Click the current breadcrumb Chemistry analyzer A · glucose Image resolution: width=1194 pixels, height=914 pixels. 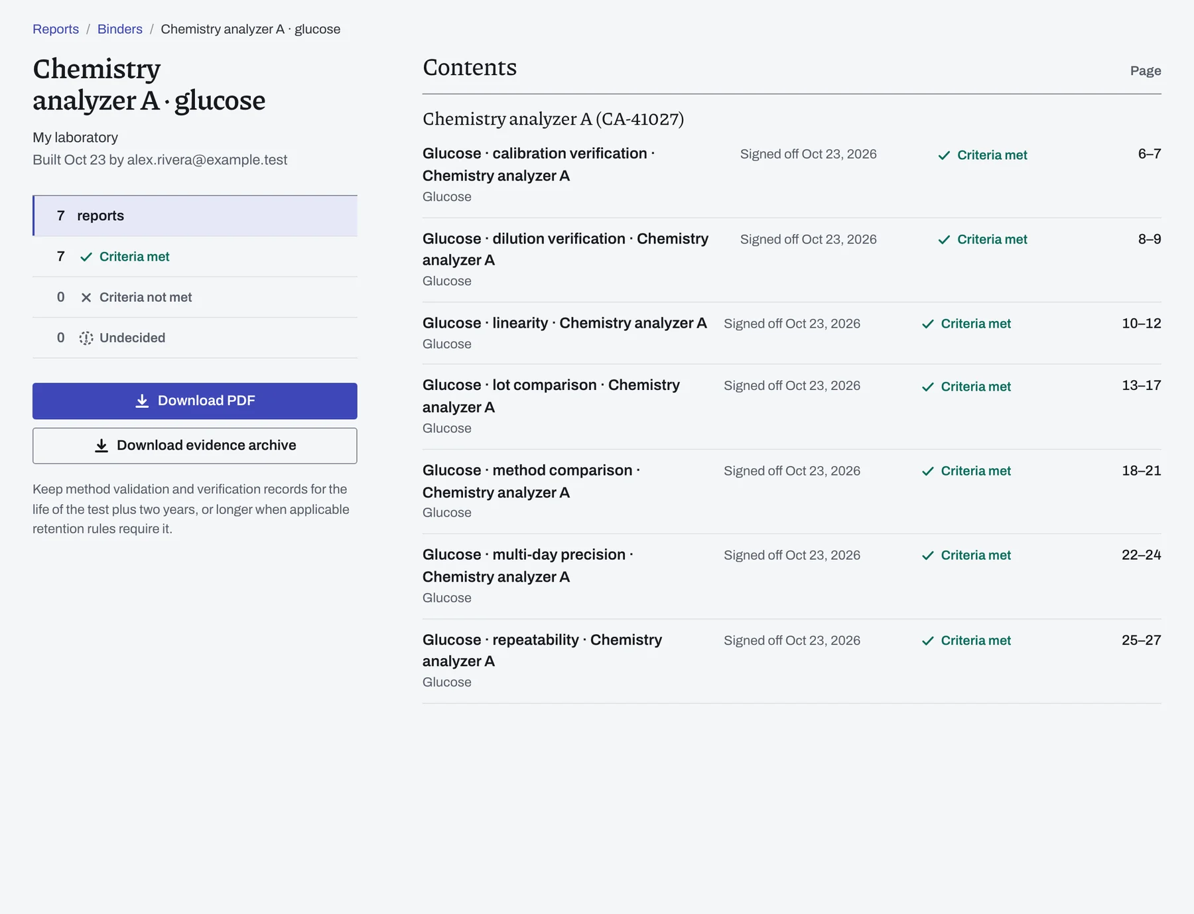pyautogui.click(x=251, y=29)
